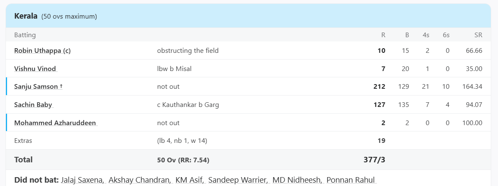Click the 'lbw b Misal' dismissal
The image size is (498, 186).
coord(174,69)
